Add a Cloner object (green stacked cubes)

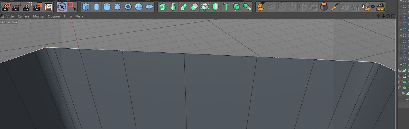[247, 6]
